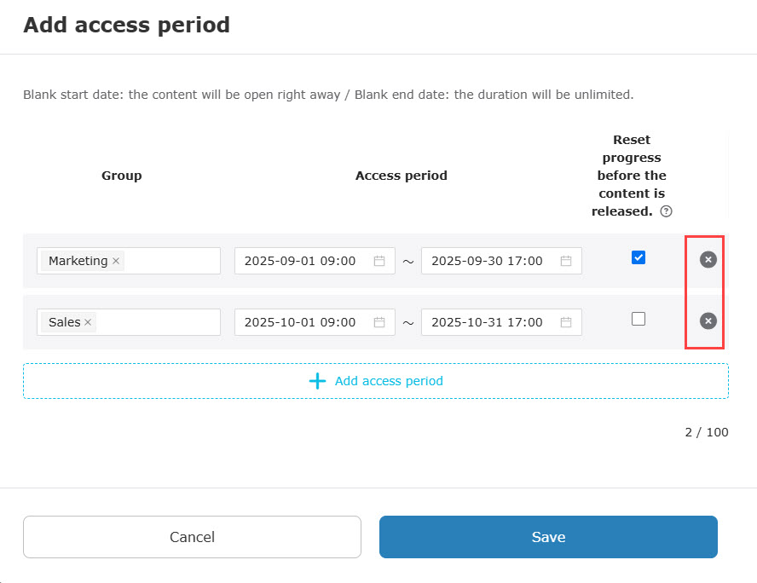Screen dimensions: 757x583
Task: Uncheck Reset progress for the Marketing row
Action: (639, 257)
